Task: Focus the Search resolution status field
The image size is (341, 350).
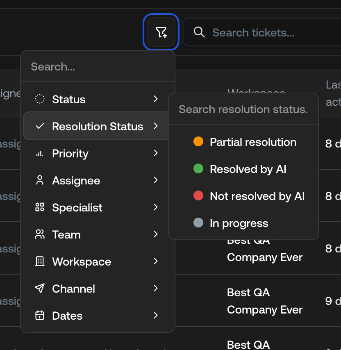Action: (243, 109)
